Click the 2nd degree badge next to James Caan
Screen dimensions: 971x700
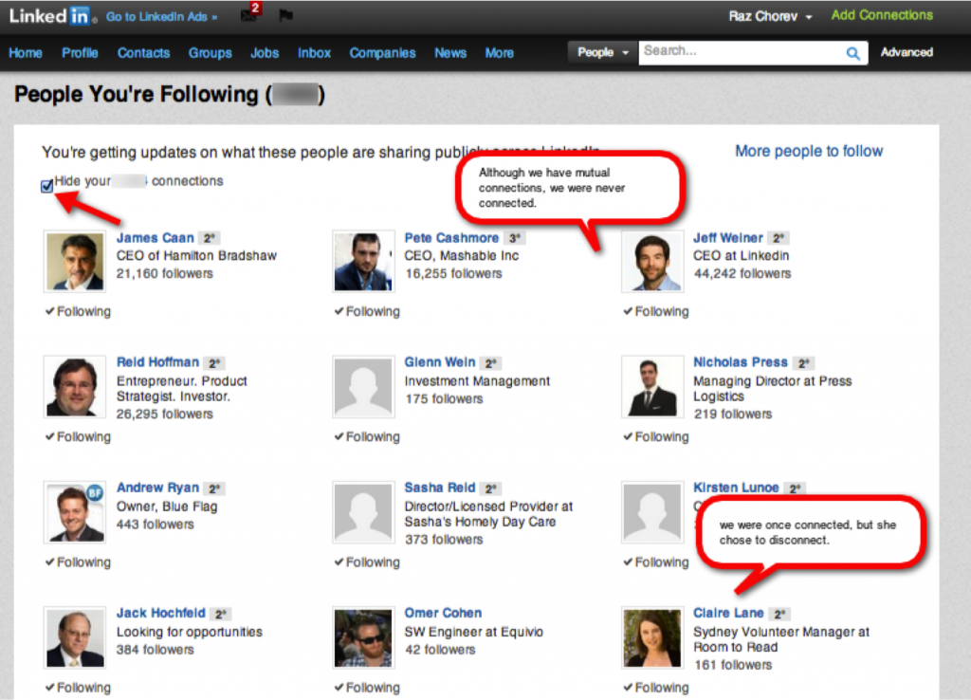pyautogui.click(x=212, y=238)
